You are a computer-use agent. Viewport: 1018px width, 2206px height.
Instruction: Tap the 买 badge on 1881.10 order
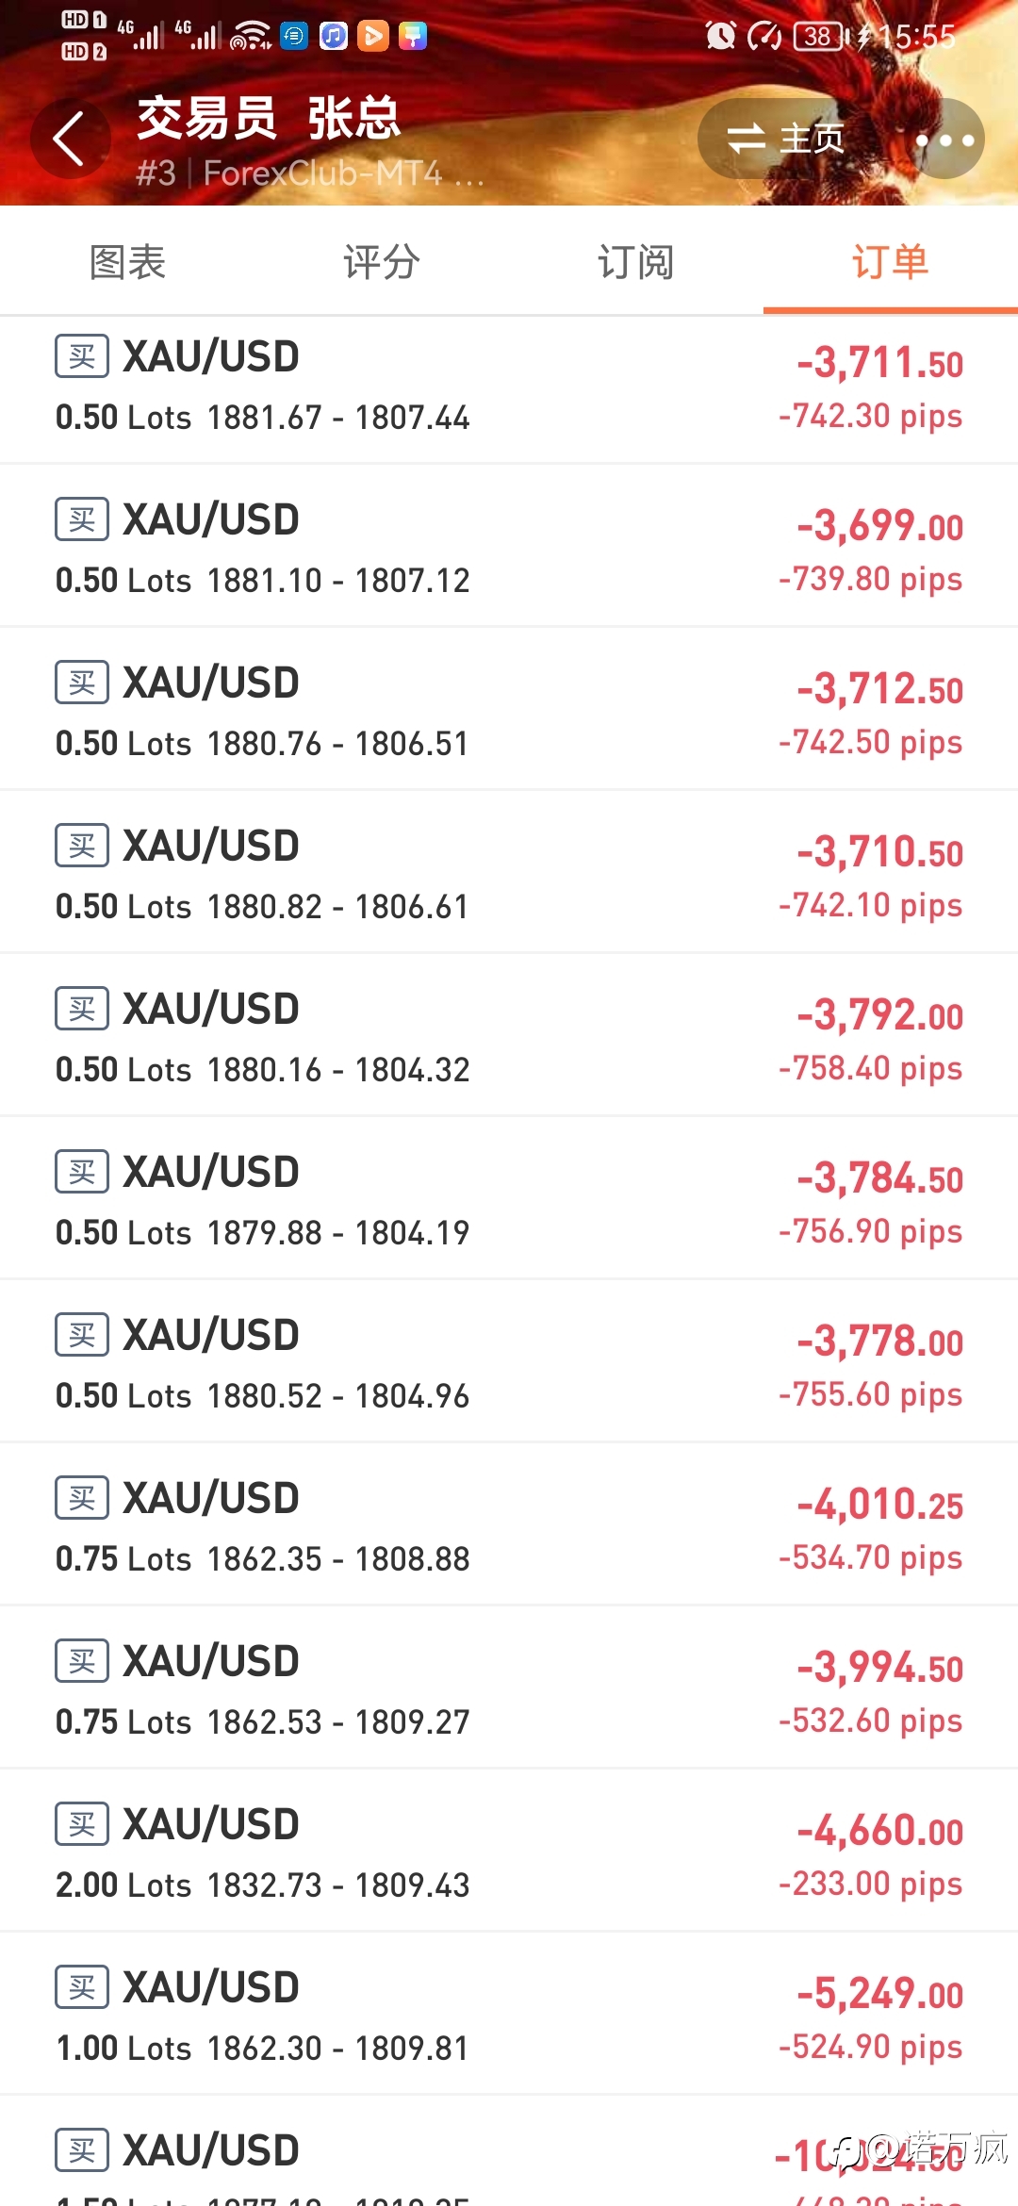82,519
